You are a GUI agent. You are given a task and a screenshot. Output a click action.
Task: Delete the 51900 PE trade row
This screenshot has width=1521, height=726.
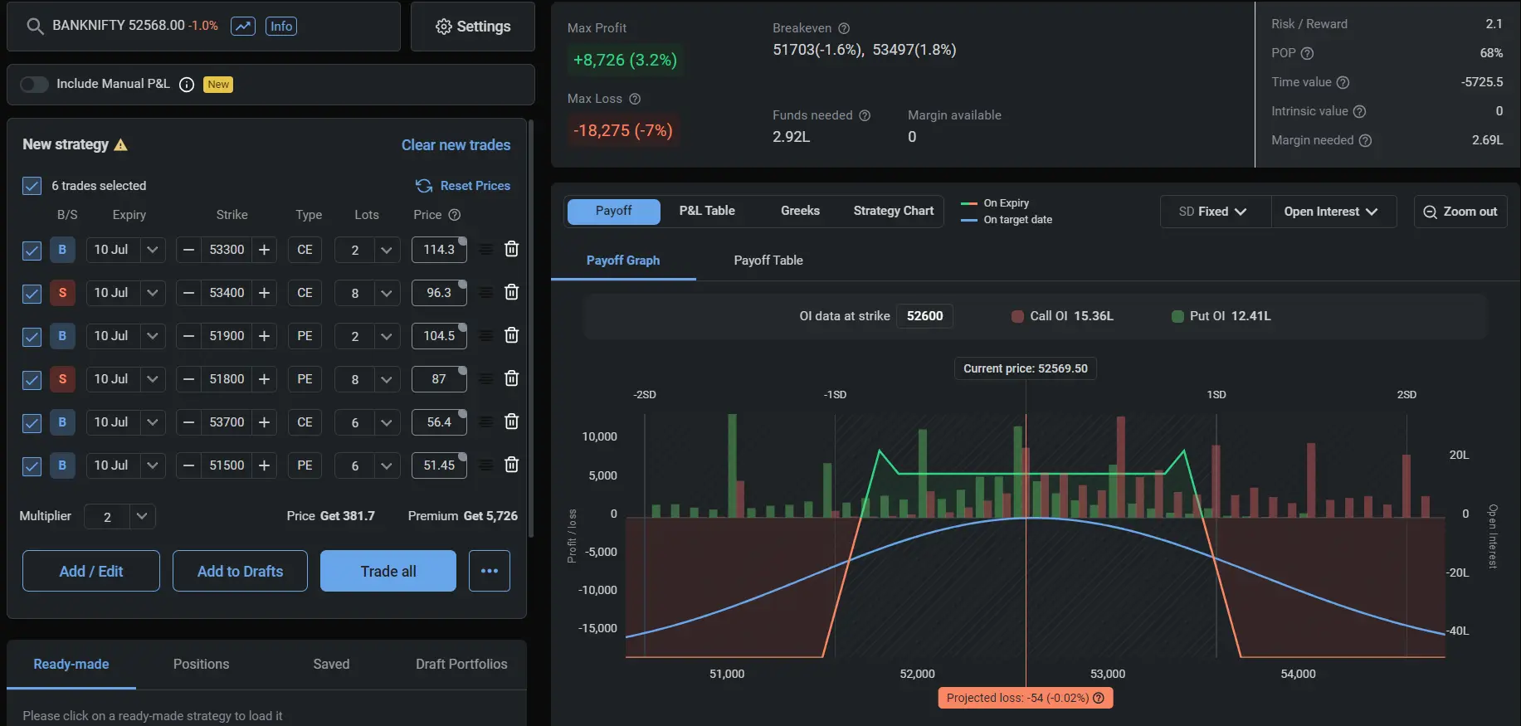pyautogui.click(x=512, y=335)
